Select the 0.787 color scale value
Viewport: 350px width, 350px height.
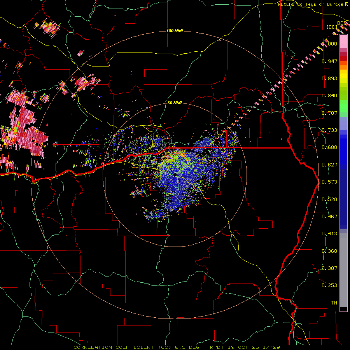329,113
